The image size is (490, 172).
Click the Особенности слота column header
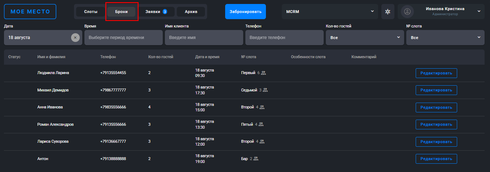coord(308,57)
